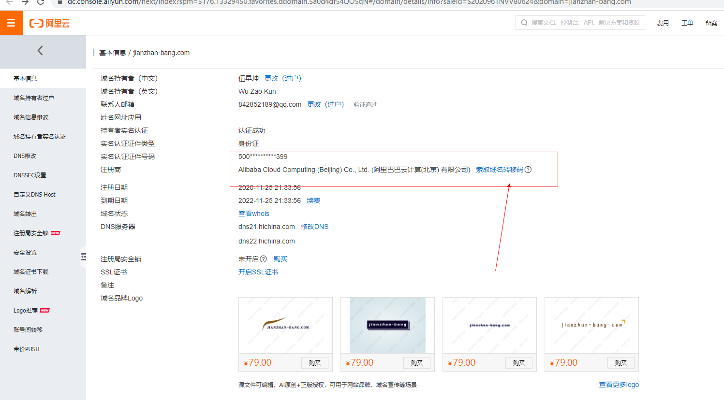Click the name Wu Zao Kun
Screen dimensions: 724x400
tap(257, 91)
